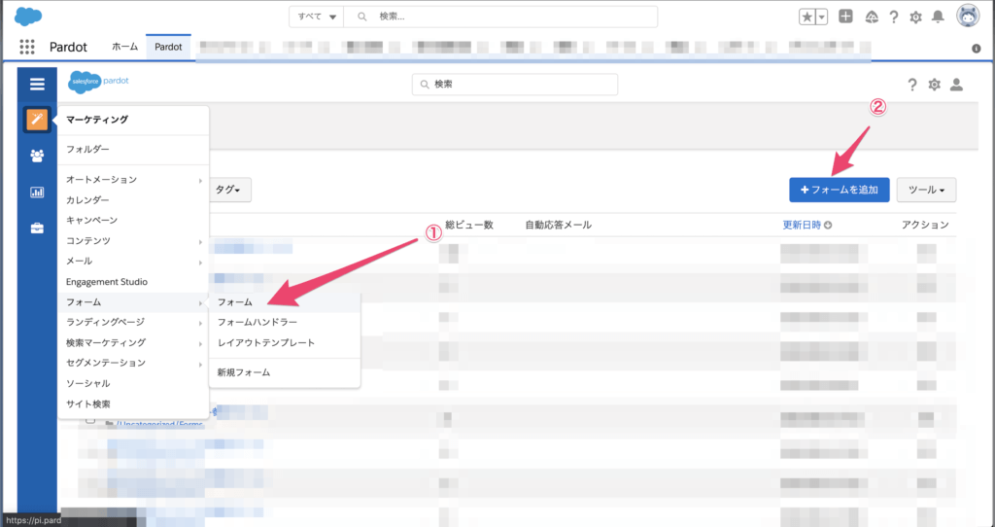Viewport: 995px width, 527px height.
Task: Select the Prospects people sidebar icon
Action: pos(38,156)
